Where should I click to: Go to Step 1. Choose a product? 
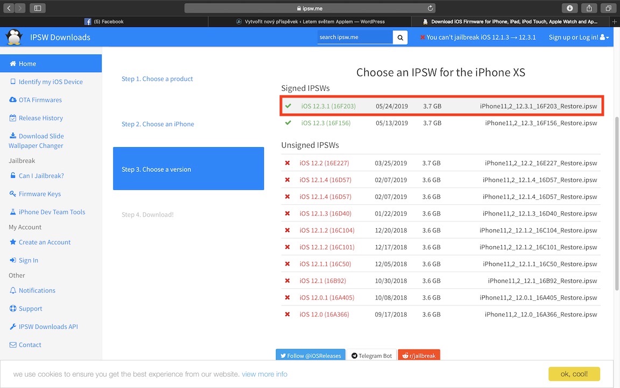pyautogui.click(x=157, y=79)
